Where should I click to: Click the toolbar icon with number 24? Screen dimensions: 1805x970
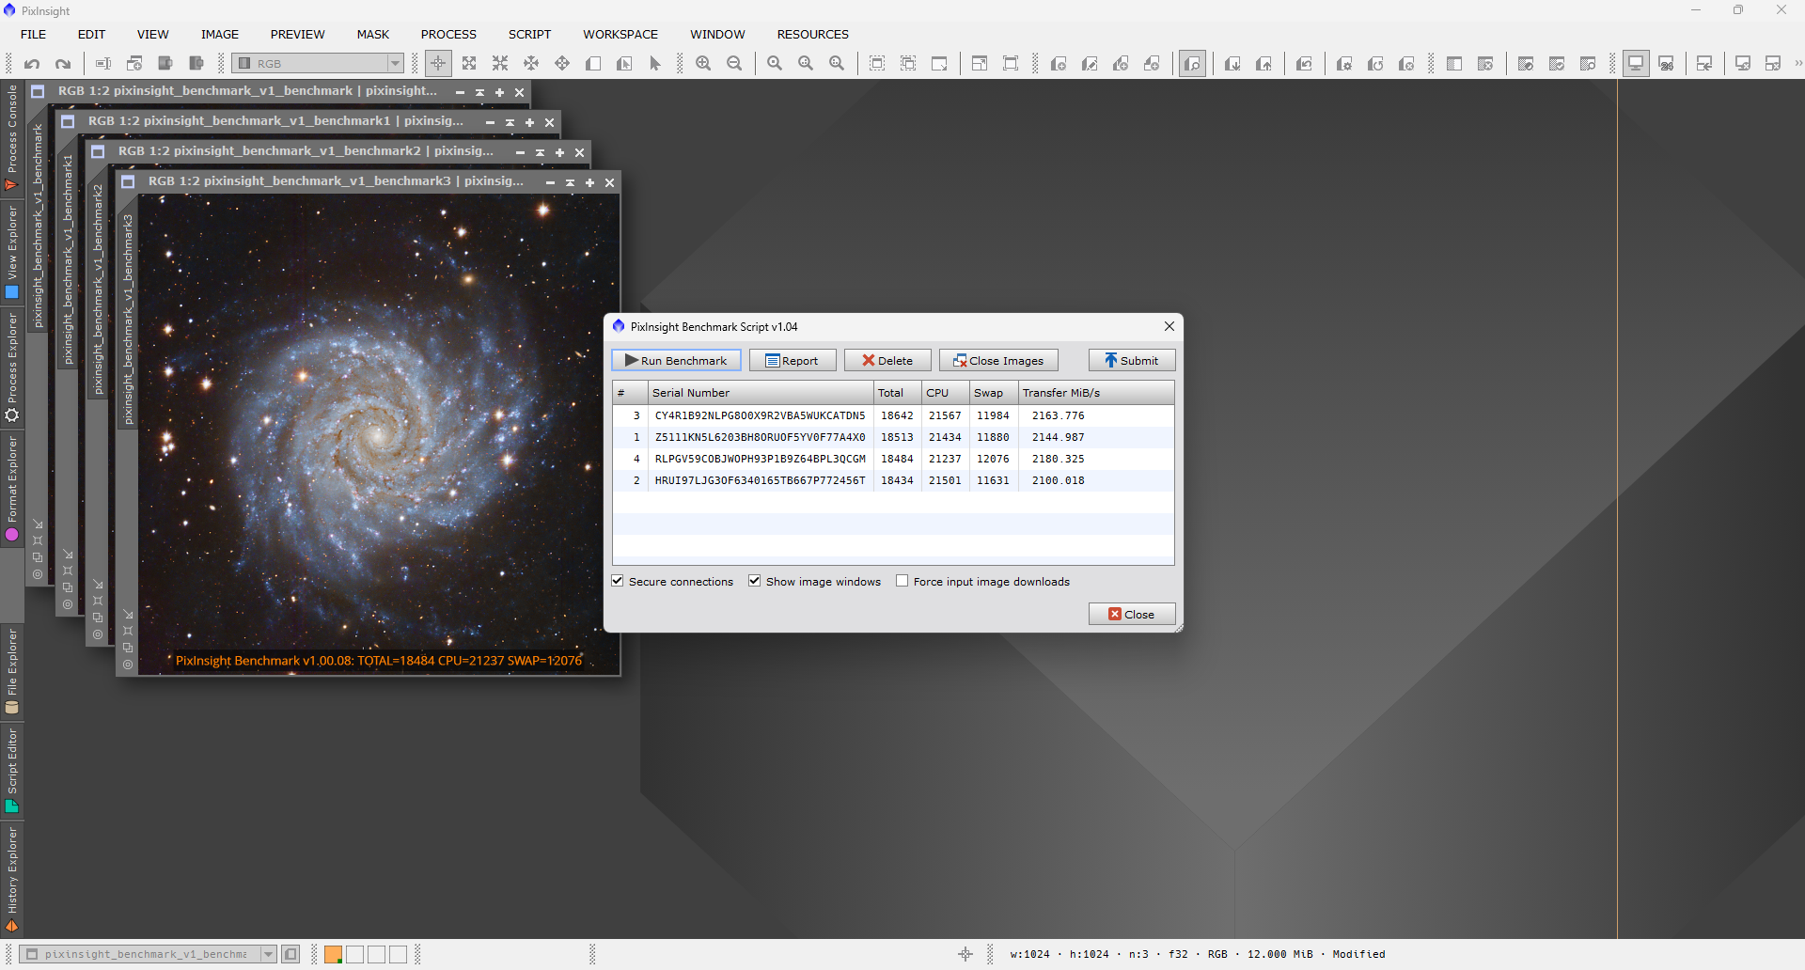coord(1666,64)
